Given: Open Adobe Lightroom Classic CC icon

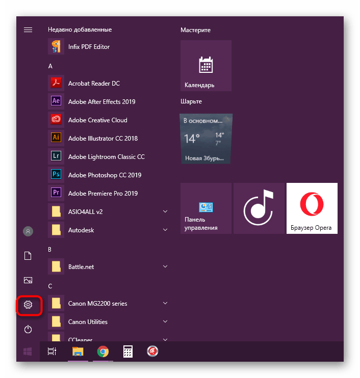Looking at the screenshot, I should (56, 156).
